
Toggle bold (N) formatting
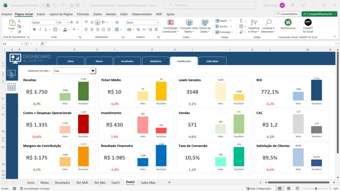click(x=34, y=30)
